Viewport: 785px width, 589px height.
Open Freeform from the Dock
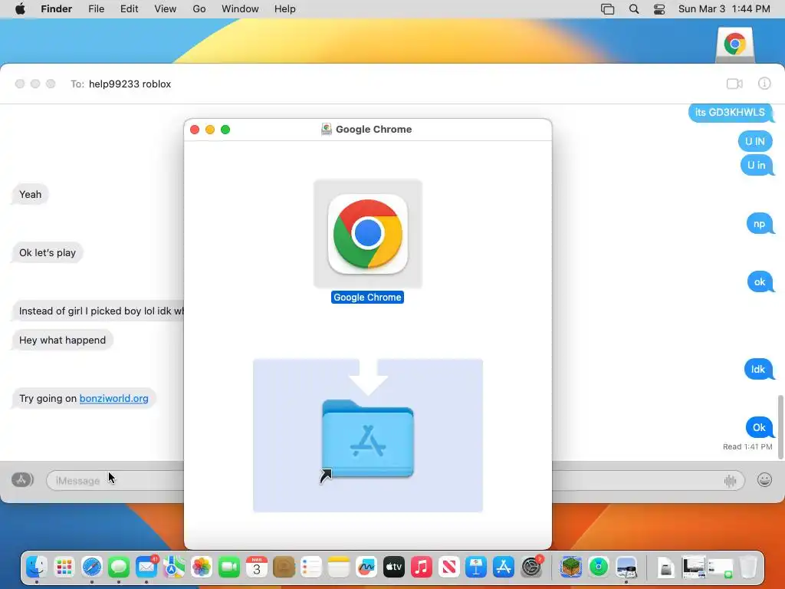366,567
